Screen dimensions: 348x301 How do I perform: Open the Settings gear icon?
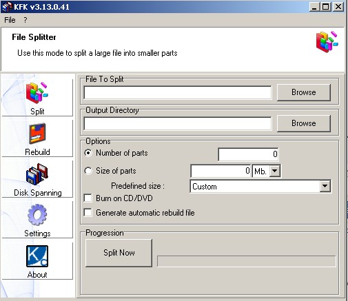[x=37, y=215]
